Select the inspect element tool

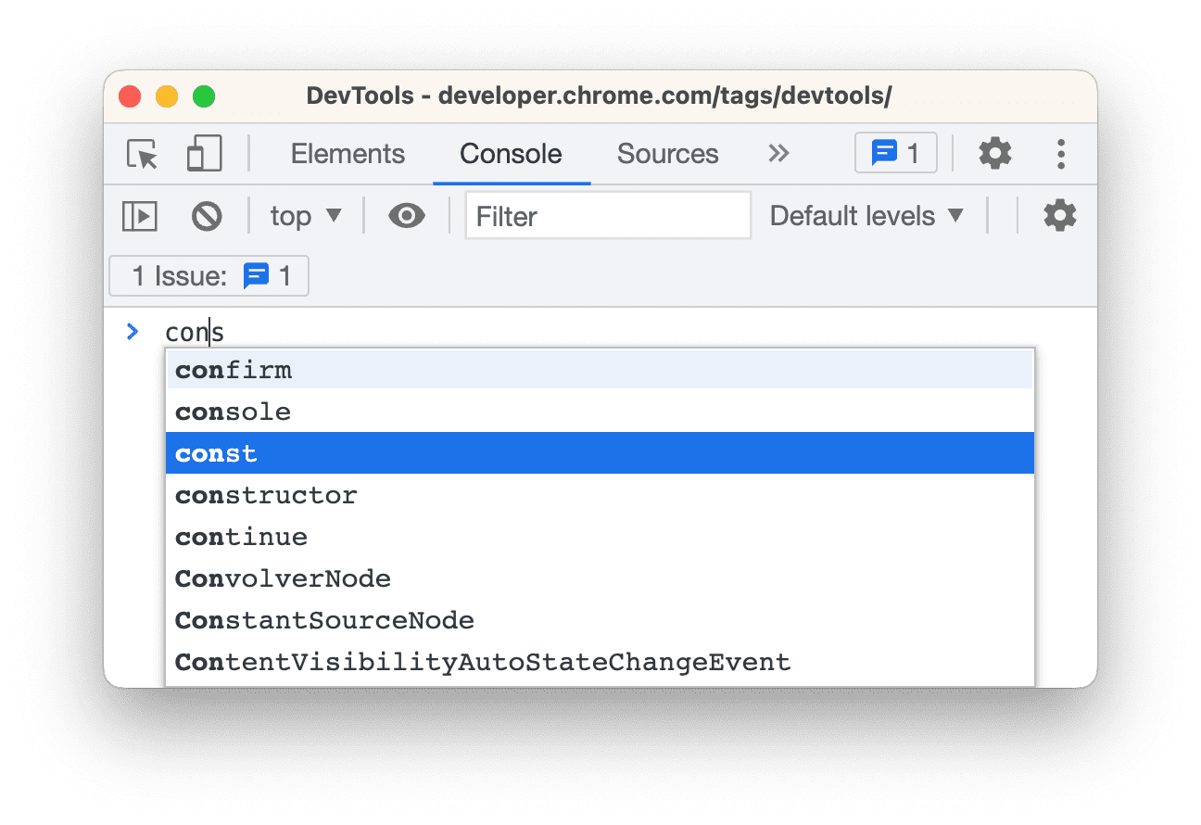click(141, 153)
